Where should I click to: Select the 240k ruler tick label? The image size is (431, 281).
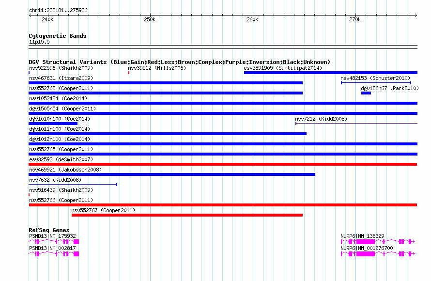pyautogui.click(x=47, y=19)
